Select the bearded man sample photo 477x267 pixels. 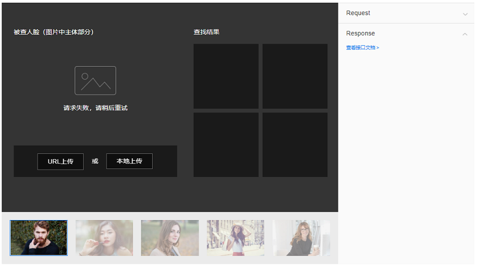pyautogui.click(x=39, y=238)
